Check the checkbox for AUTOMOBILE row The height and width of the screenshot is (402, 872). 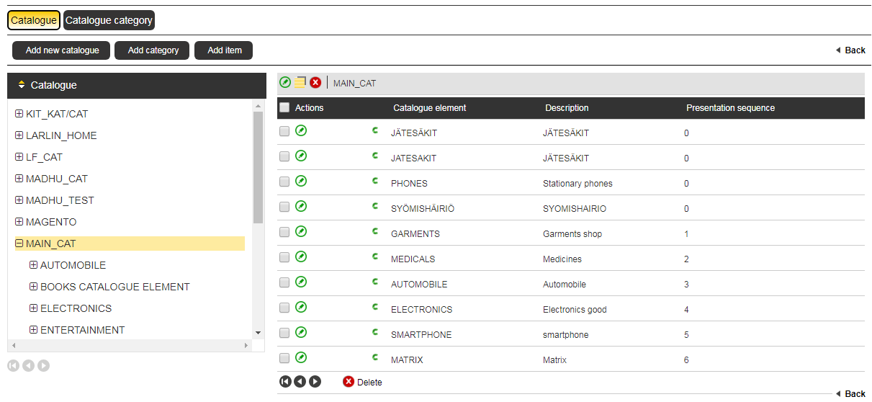point(284,283)
